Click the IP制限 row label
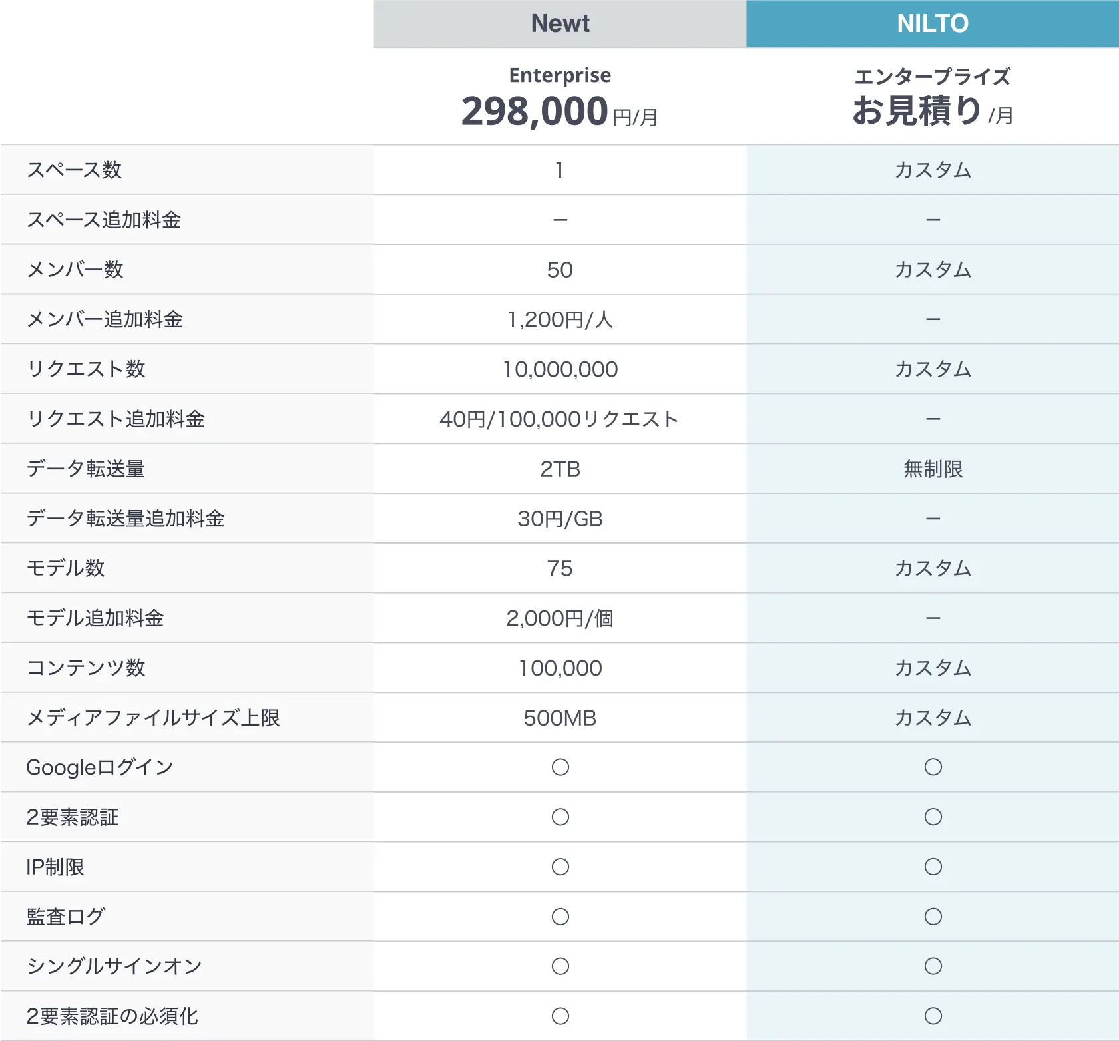Screen dimensions: 1119x1041 pyautogui.click(x=55, y=867)
